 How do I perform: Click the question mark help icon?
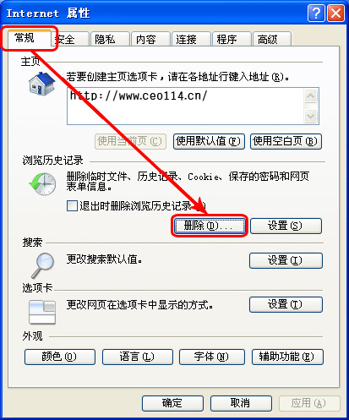point(316,13)
